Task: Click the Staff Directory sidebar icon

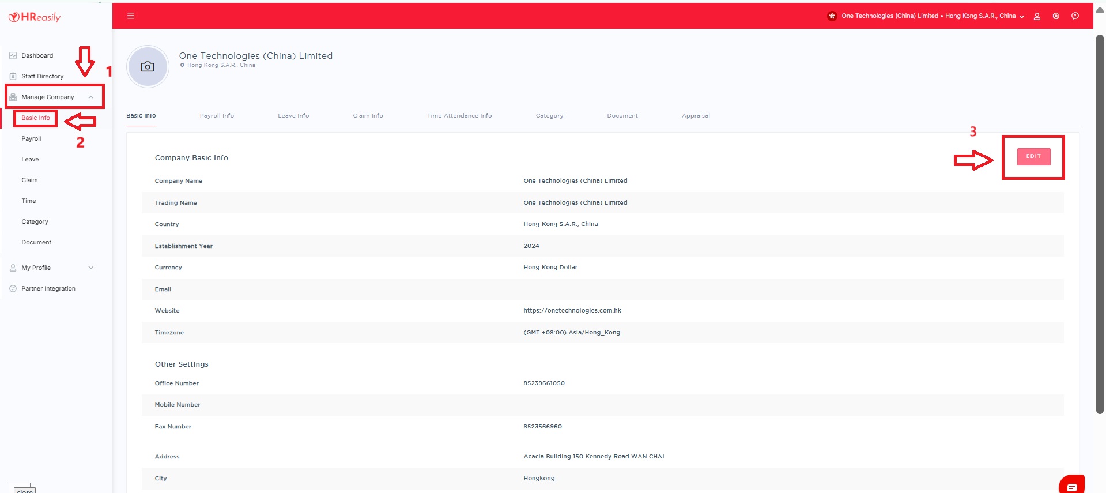Action: (13, 76)
